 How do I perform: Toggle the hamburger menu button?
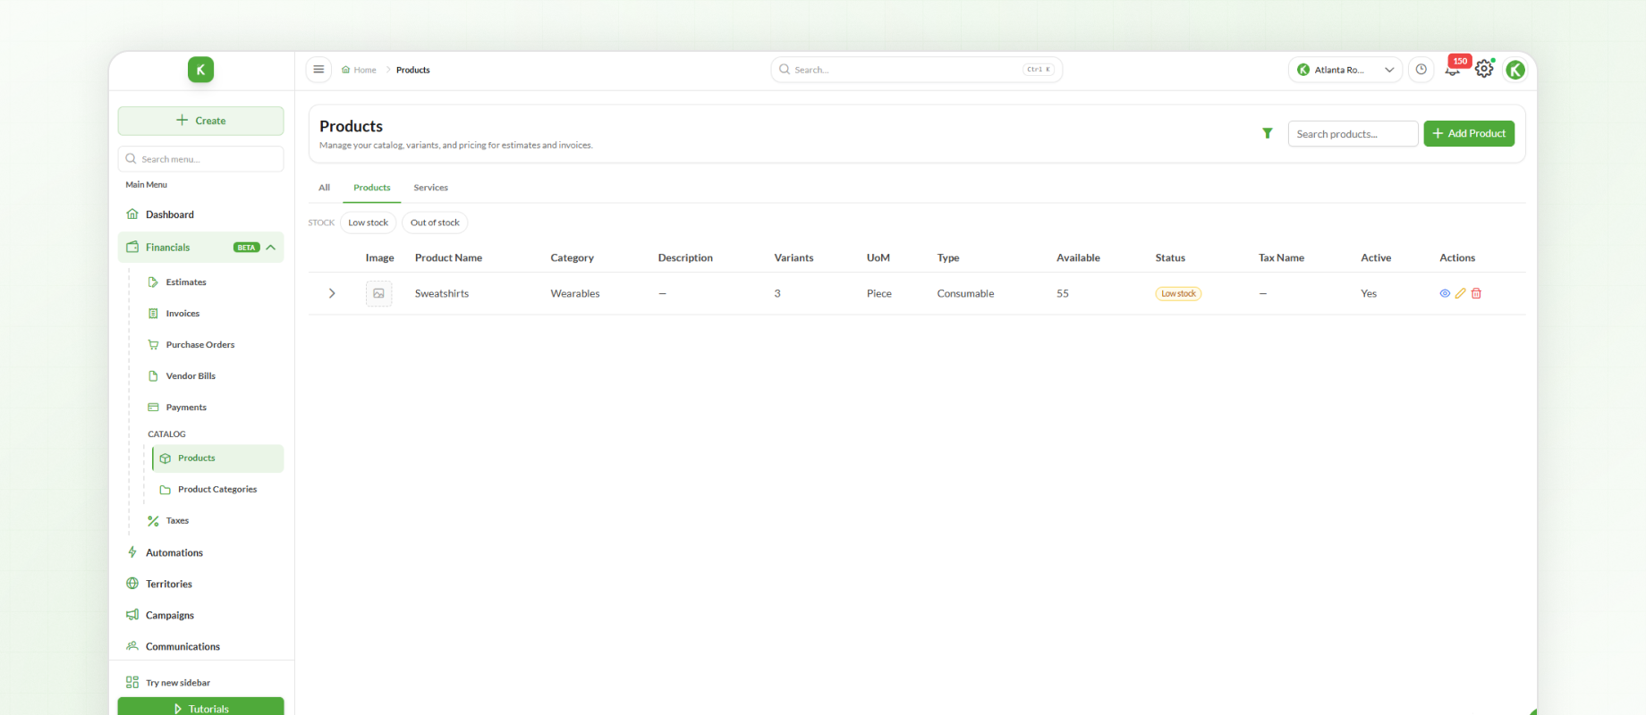point(318,70)
